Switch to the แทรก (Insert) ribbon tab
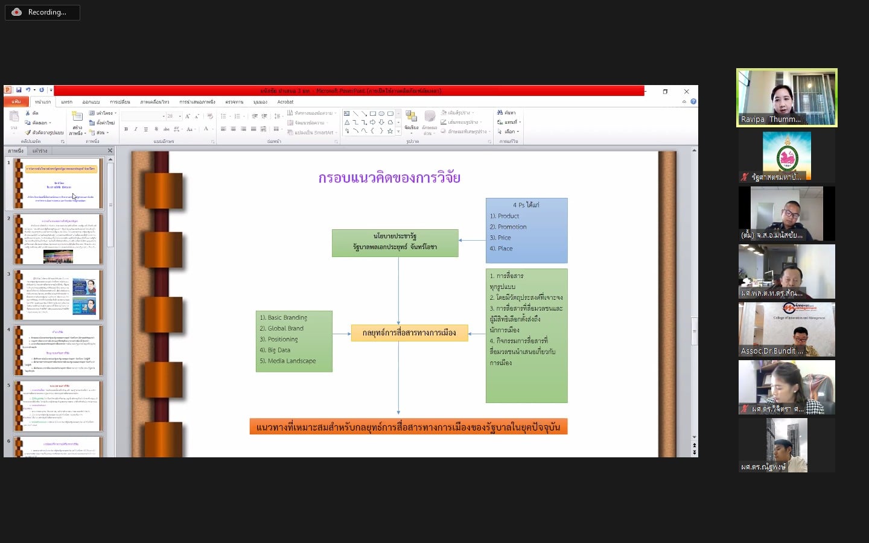Viewport: 869px width, 543px height. pos(66,102)
